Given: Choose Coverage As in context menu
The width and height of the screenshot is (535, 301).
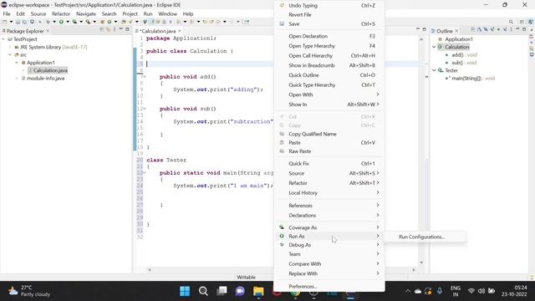Looking at the screenshot, I should click(329, 227).
